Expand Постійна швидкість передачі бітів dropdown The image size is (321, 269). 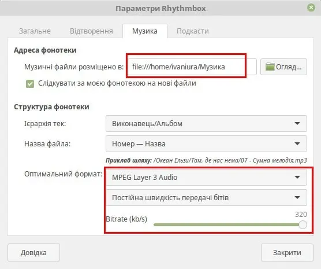pos(206,198)
